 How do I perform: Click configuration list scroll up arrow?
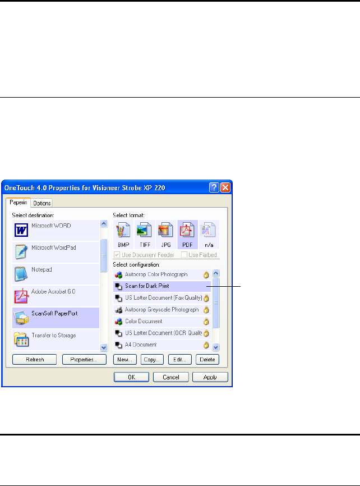click(216, 273)
